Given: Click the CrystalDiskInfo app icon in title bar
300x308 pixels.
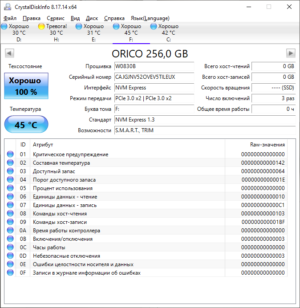Looking at the screenshot, I should point(8,7).
